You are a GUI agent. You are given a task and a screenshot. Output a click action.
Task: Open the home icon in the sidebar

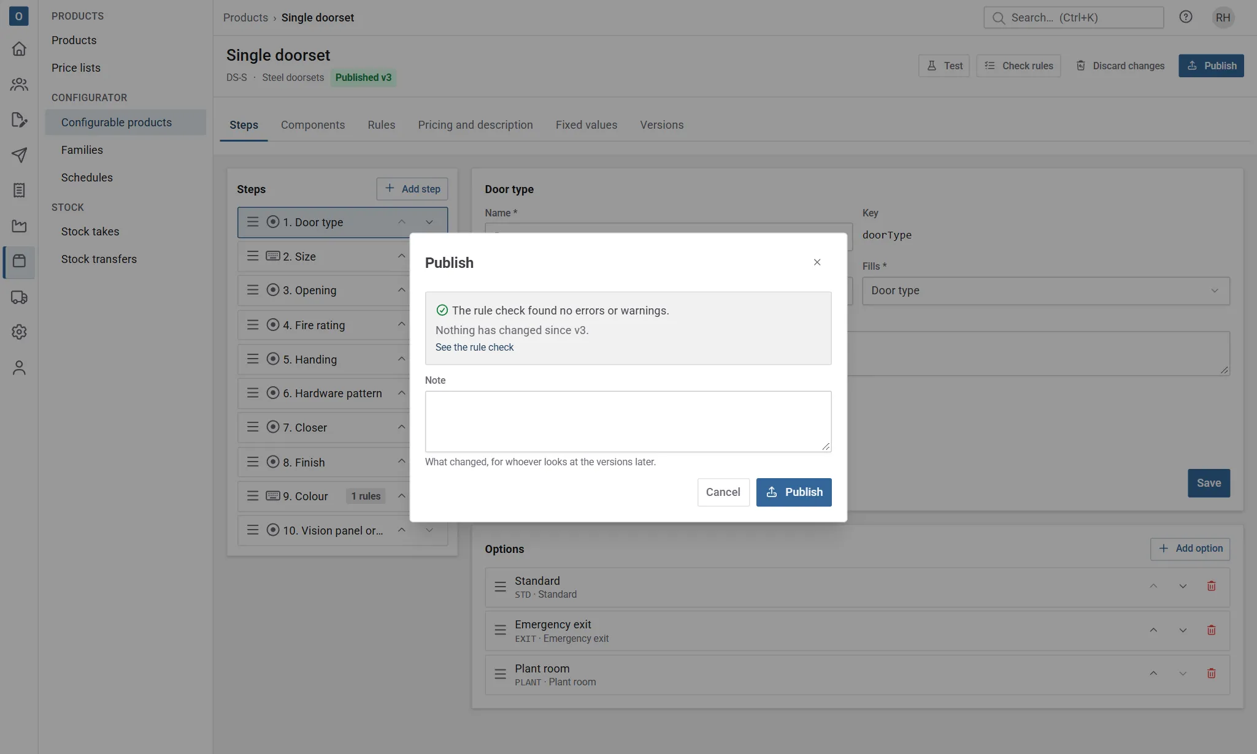point(19,48)
